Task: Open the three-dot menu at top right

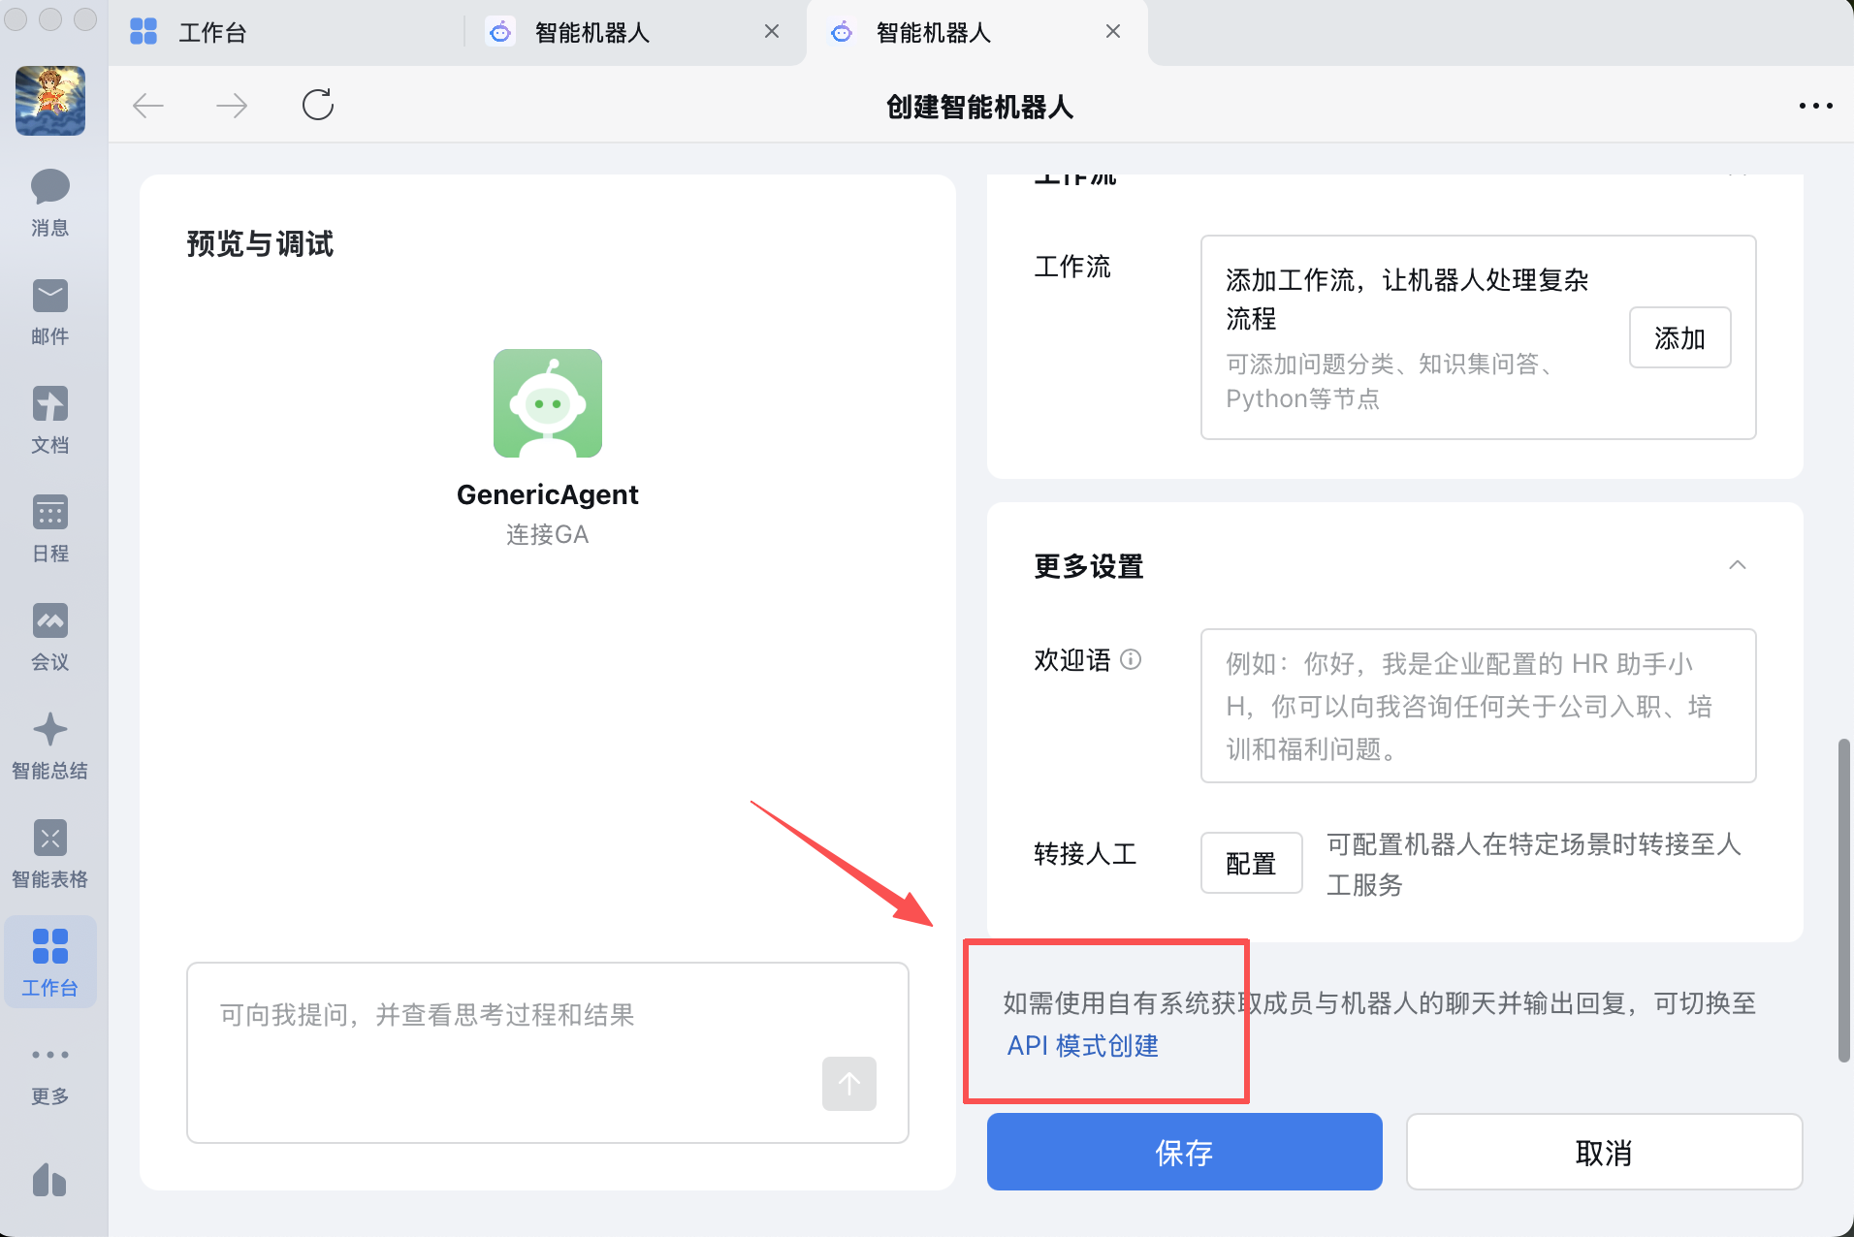Action: click(1815, 106)
